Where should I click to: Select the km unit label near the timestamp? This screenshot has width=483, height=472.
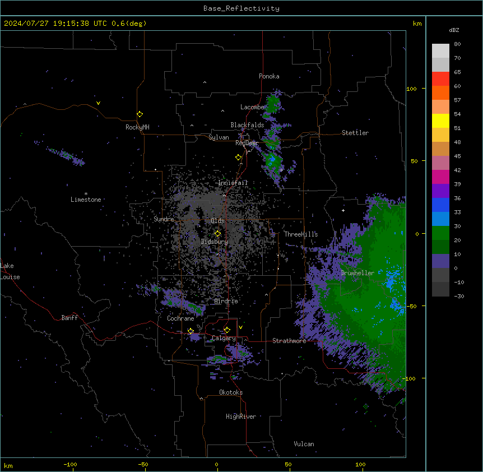417,24
